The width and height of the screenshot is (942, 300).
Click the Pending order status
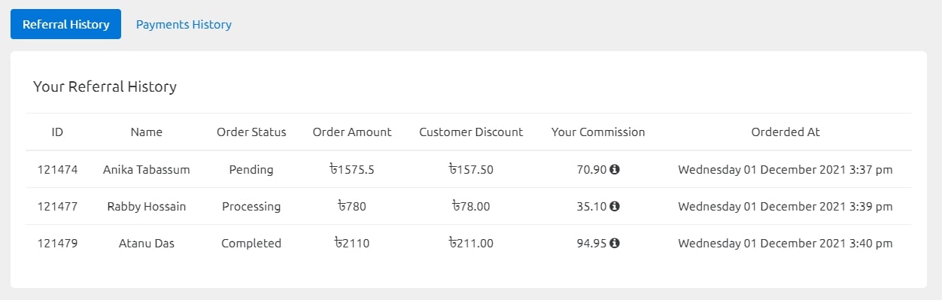[x=251, y=169]
